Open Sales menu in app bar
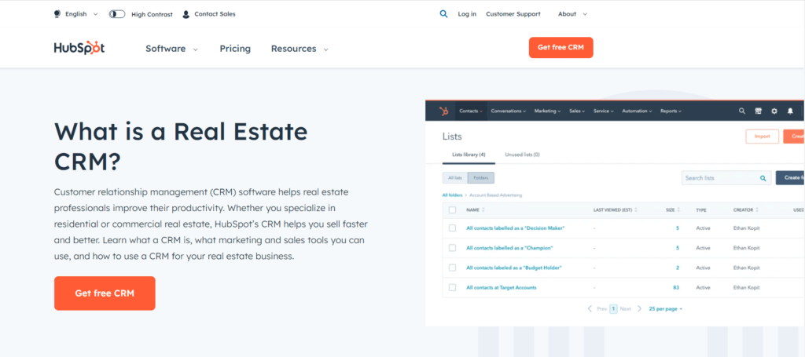Viewport: 805px width, 357px height. 577,111
